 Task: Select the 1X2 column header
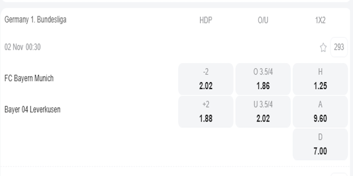(x=320, y=20)
